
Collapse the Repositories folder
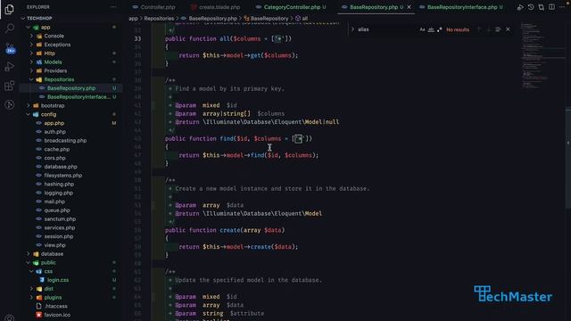(x=31, y=79)
